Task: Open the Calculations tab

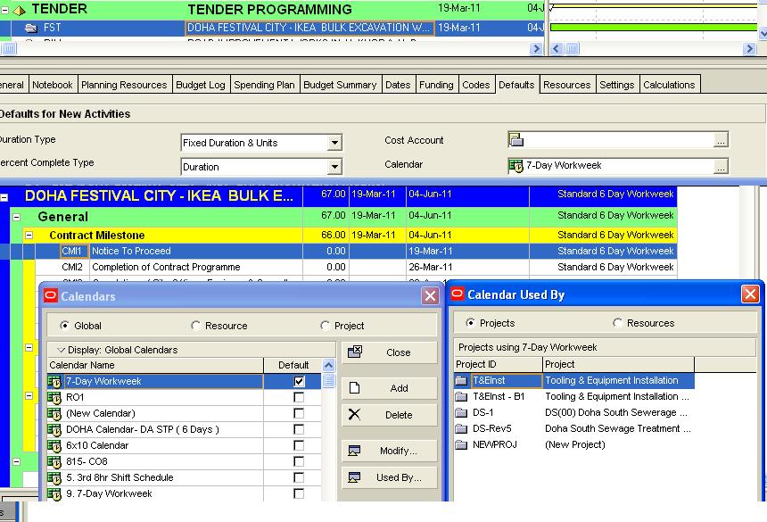Action: coord(669,85)
